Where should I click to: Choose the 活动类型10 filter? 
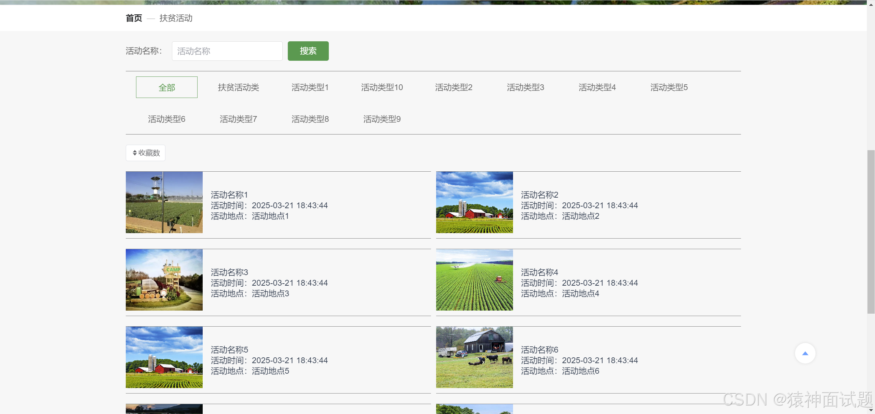pos(382,87)
